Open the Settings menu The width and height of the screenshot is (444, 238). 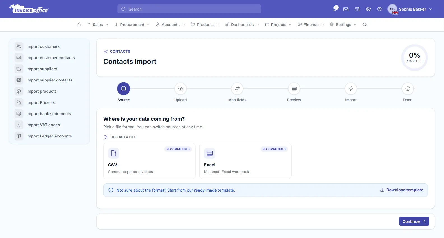(x=343, y=25)
